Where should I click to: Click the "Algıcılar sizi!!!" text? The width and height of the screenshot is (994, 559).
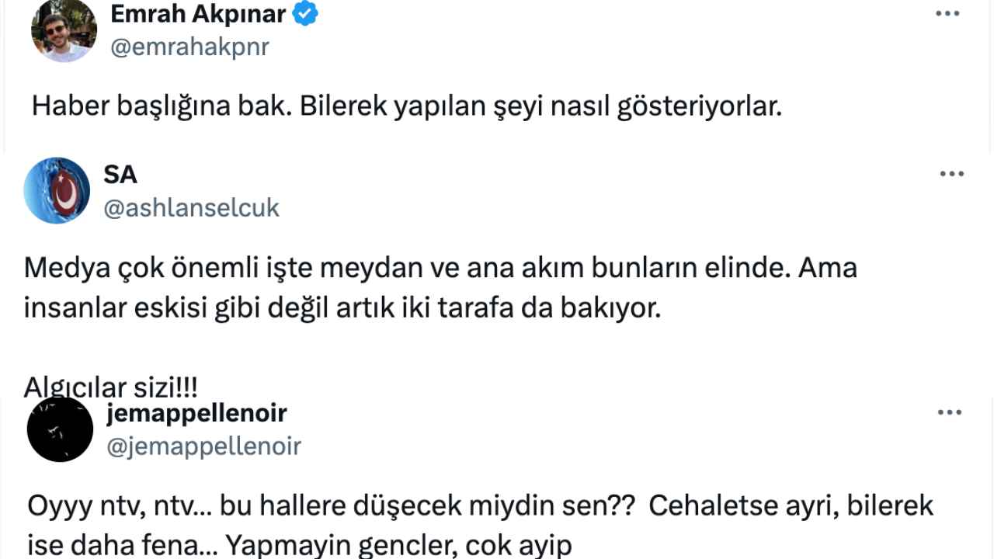pos(110,387)
